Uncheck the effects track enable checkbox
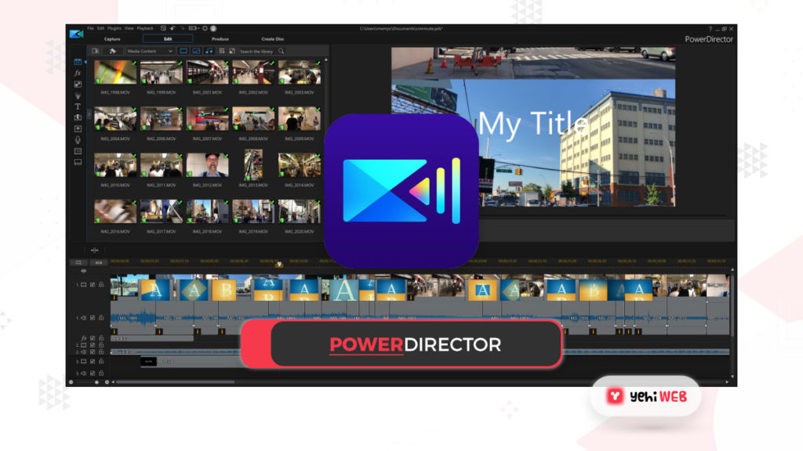803x451 pixels. 92,338
